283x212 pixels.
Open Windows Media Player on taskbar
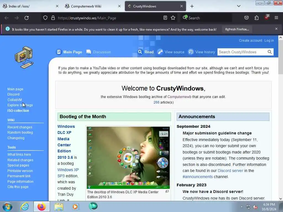(75, 206)
